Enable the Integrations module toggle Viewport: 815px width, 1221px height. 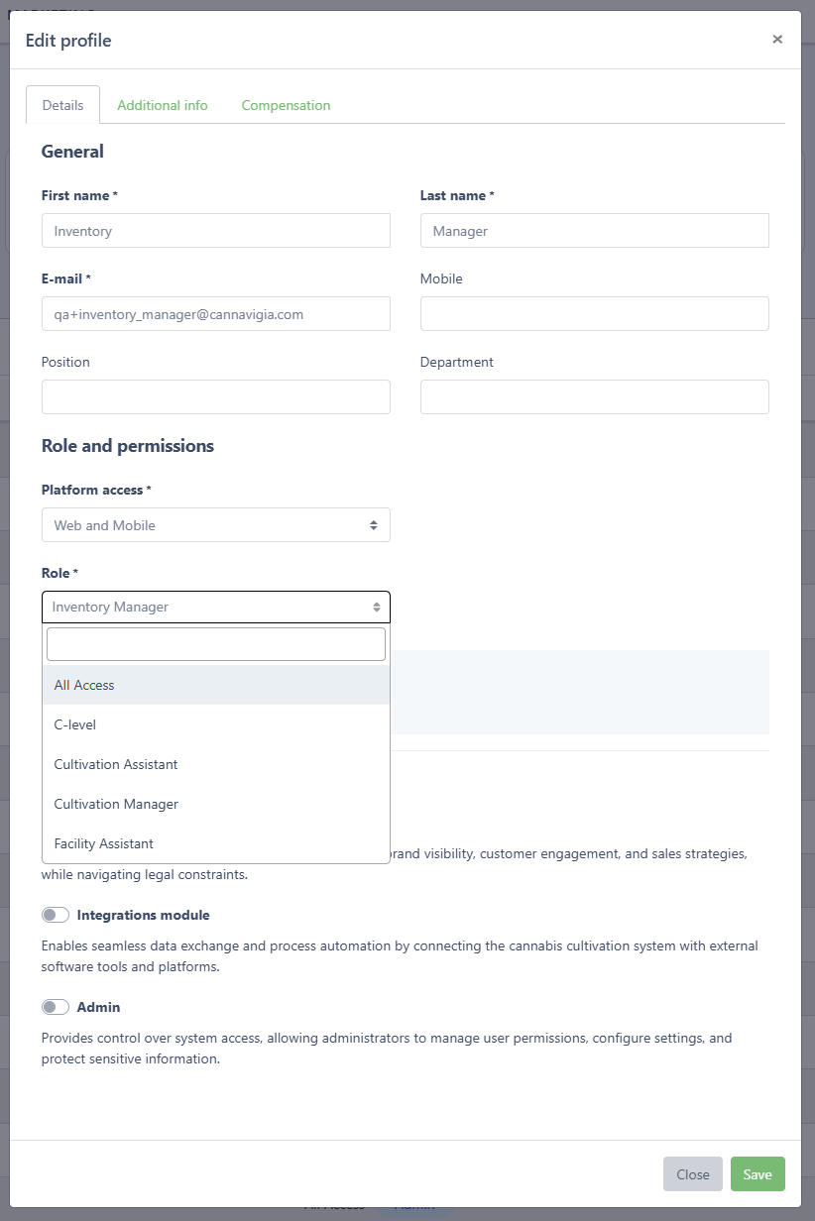(x=56, y=915)
